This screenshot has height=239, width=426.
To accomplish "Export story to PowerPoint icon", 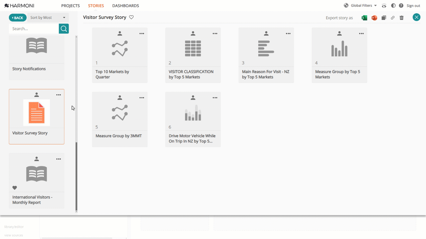I will point(374,18).
